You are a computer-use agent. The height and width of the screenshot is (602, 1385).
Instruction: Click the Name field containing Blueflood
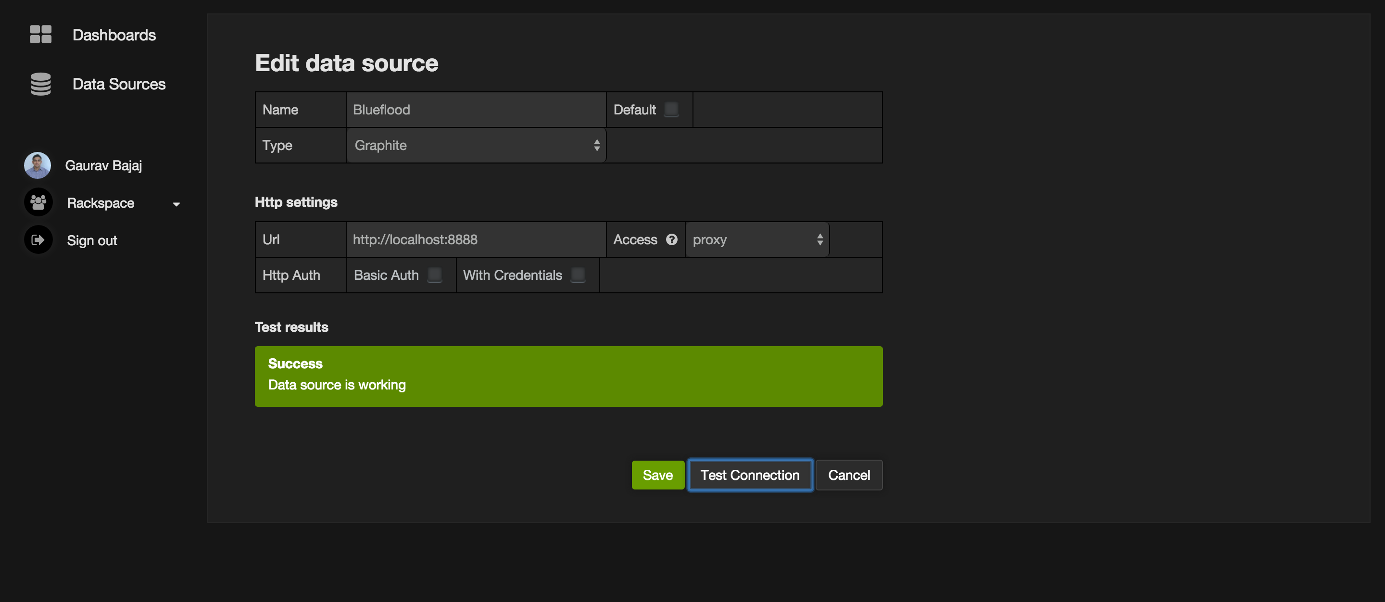click(477, 110)
